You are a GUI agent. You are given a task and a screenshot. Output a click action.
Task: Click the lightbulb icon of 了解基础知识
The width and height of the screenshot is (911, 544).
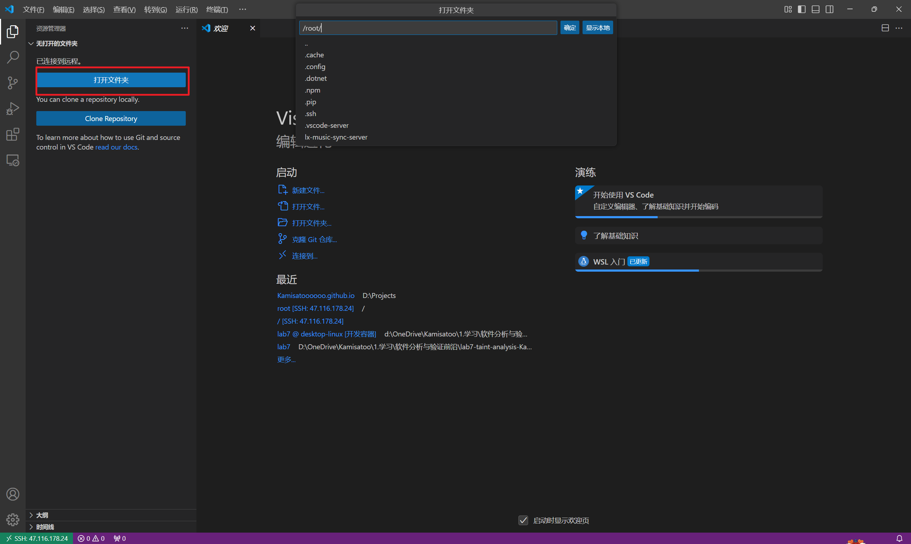[584, 235]
